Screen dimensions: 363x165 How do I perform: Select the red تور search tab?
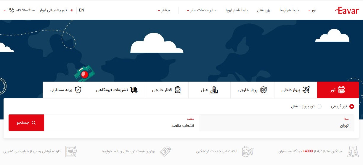coord(338,90)
